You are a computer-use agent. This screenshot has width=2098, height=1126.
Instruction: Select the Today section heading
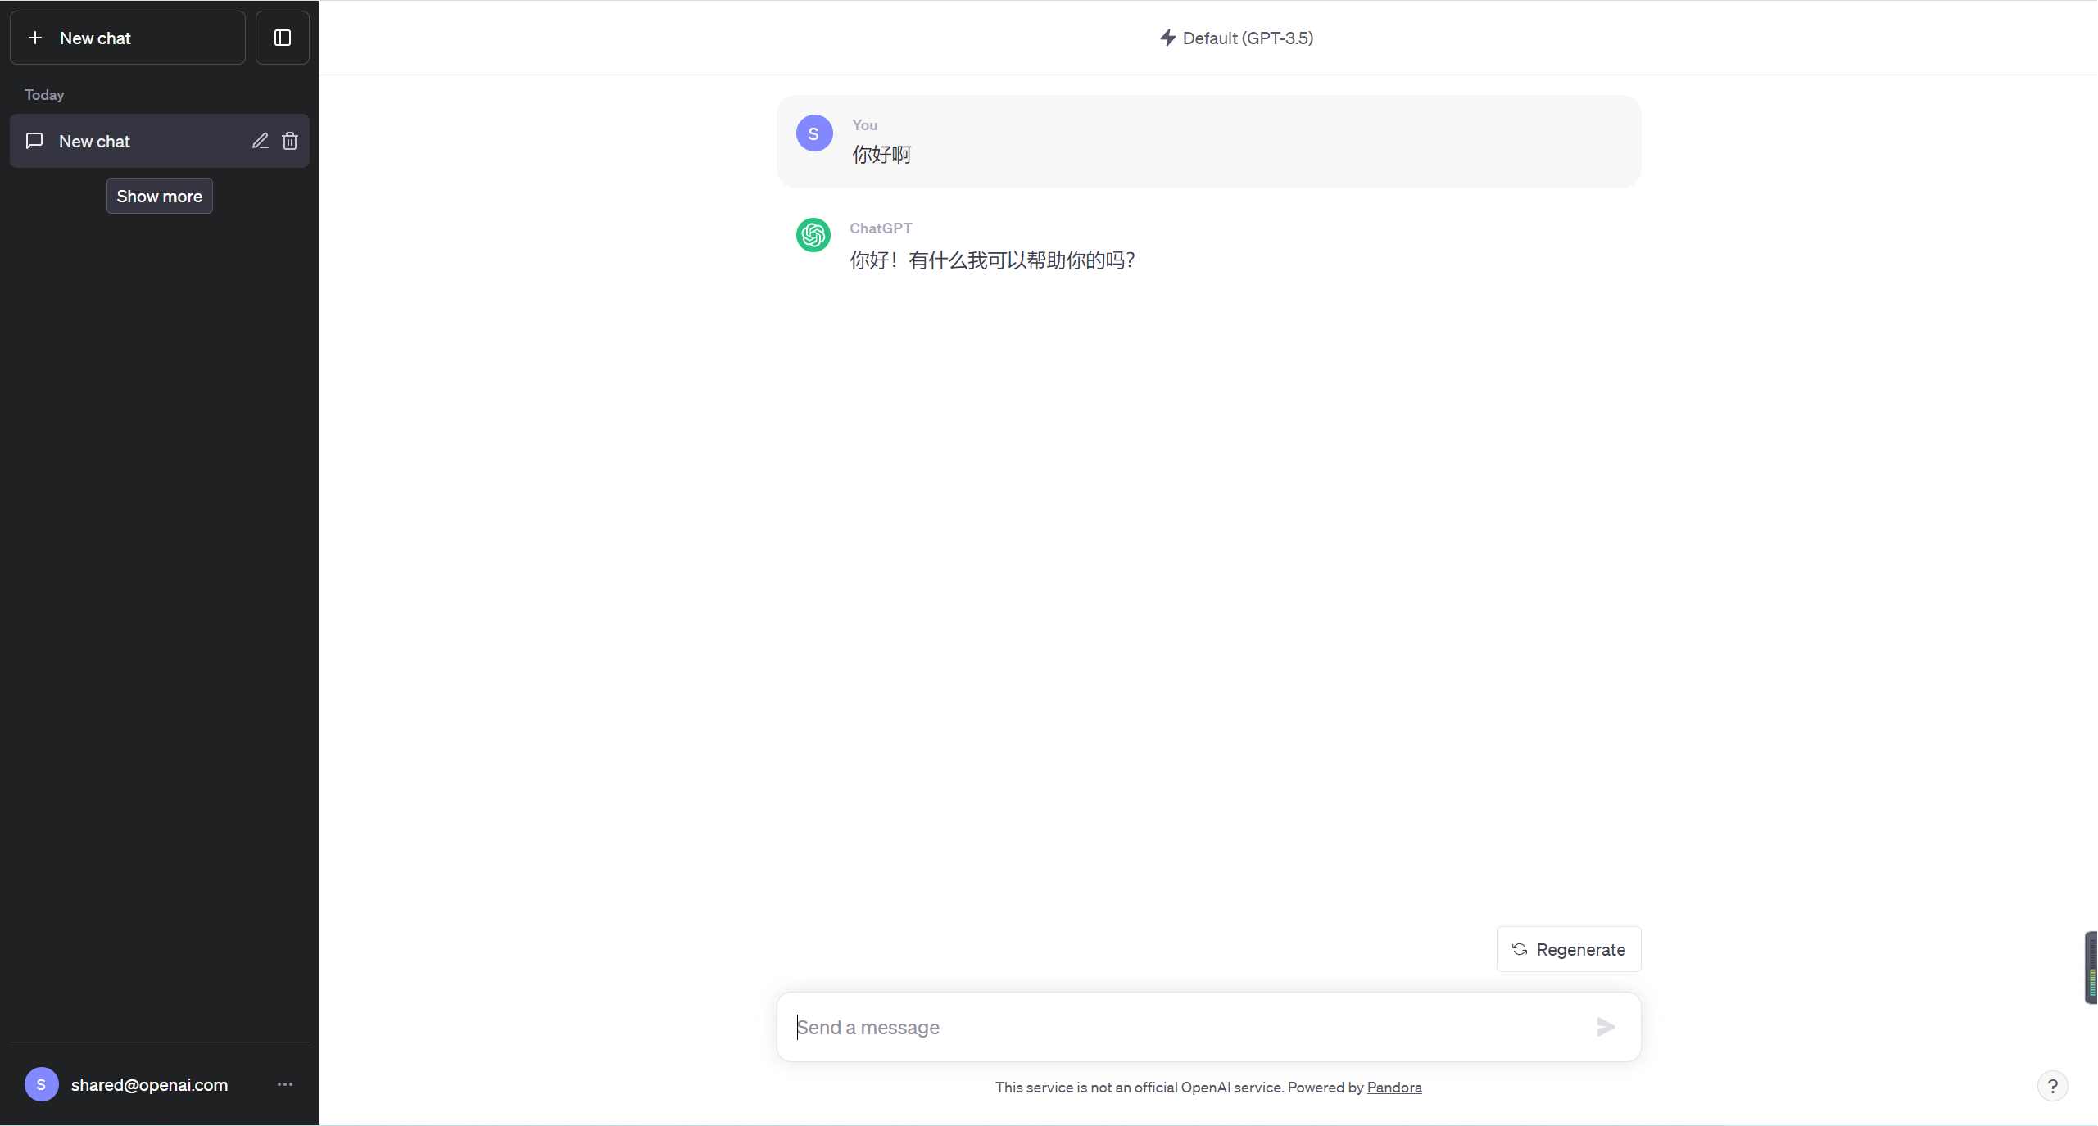[44, 94]
